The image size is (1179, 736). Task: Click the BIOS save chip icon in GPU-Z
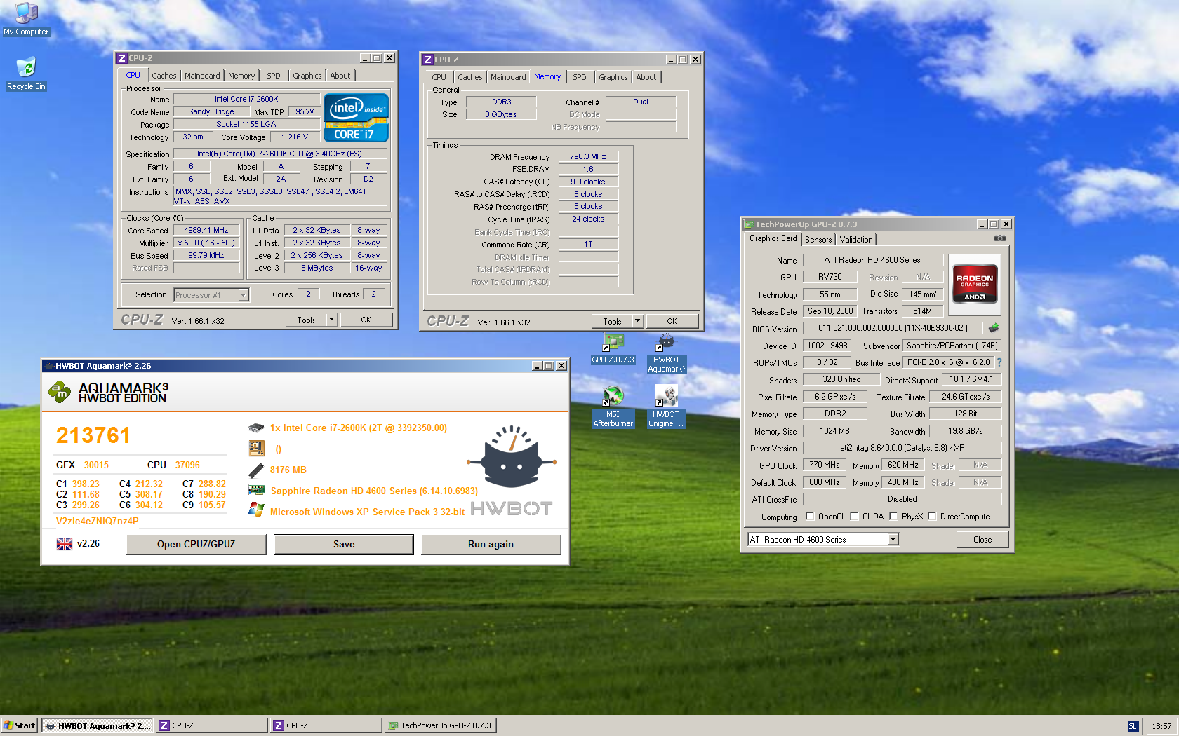coord(994,327)
